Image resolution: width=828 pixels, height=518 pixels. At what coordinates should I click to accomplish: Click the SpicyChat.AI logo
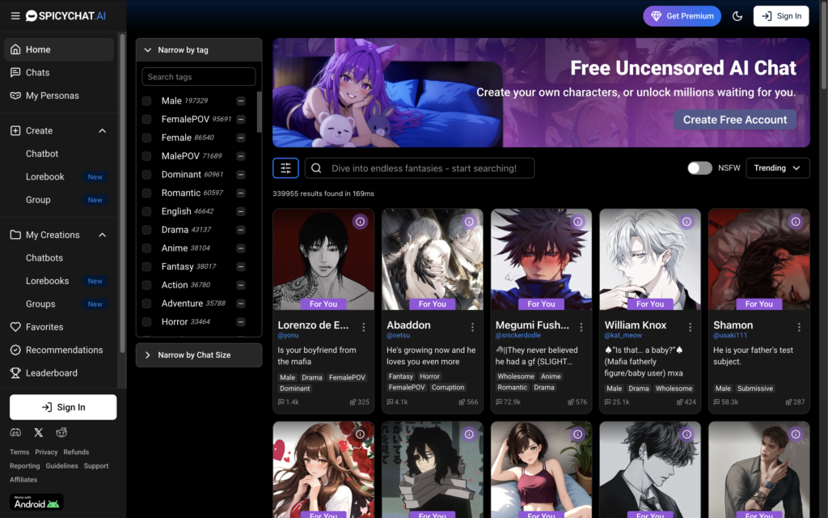click(x=66, y=16)
